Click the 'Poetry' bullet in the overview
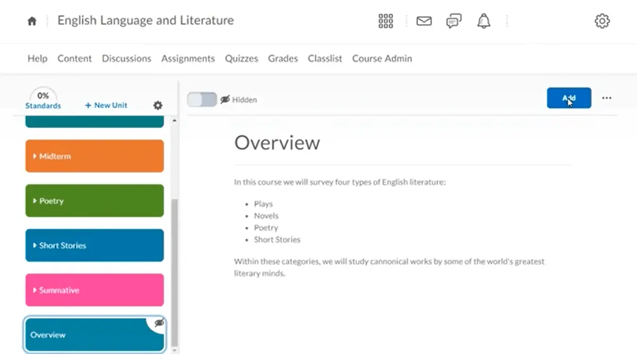This screenshot has height=354, width=637. click(266, 228)
